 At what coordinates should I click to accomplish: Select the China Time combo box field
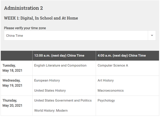[80, 36]
